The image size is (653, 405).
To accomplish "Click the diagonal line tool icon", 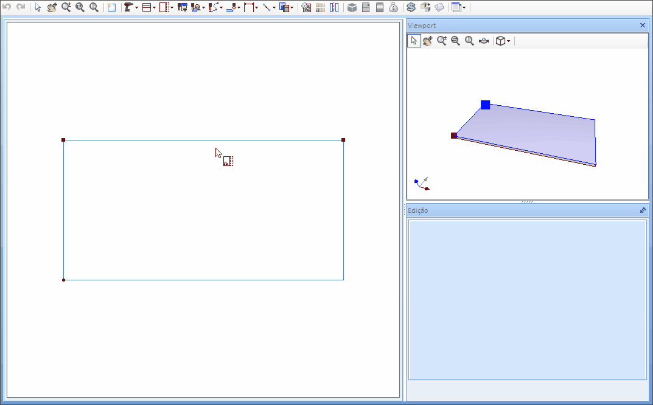I will 267,7.
